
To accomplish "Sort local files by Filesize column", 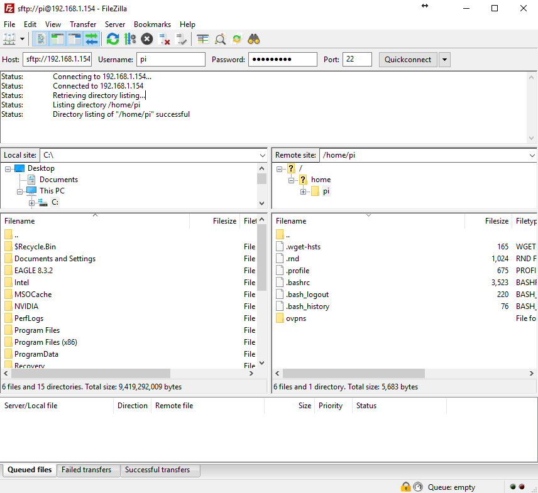I will (215, 221).
